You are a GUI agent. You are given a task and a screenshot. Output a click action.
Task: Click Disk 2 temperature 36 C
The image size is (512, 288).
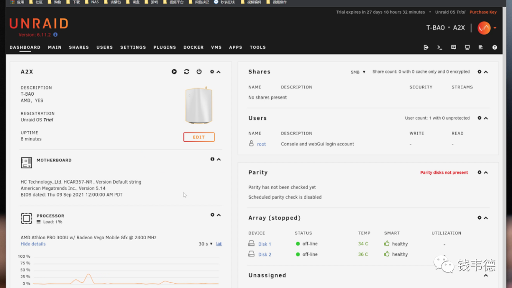(x=363, y=254)
